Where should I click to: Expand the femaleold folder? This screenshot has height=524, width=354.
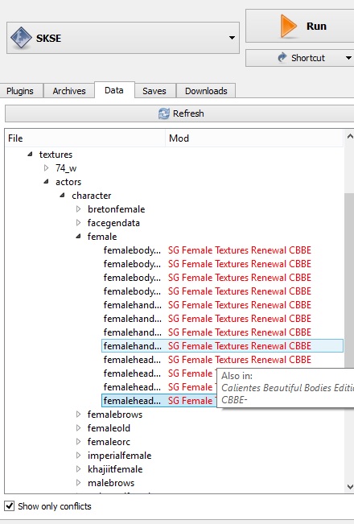tap(79, 428)
